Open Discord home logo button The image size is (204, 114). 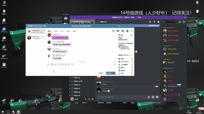coord(66,19)
